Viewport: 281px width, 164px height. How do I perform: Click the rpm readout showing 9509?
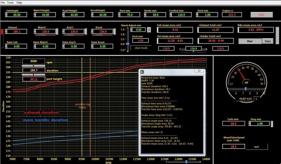34,61
